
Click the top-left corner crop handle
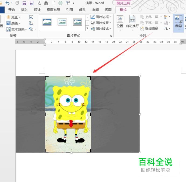(46, 78)
